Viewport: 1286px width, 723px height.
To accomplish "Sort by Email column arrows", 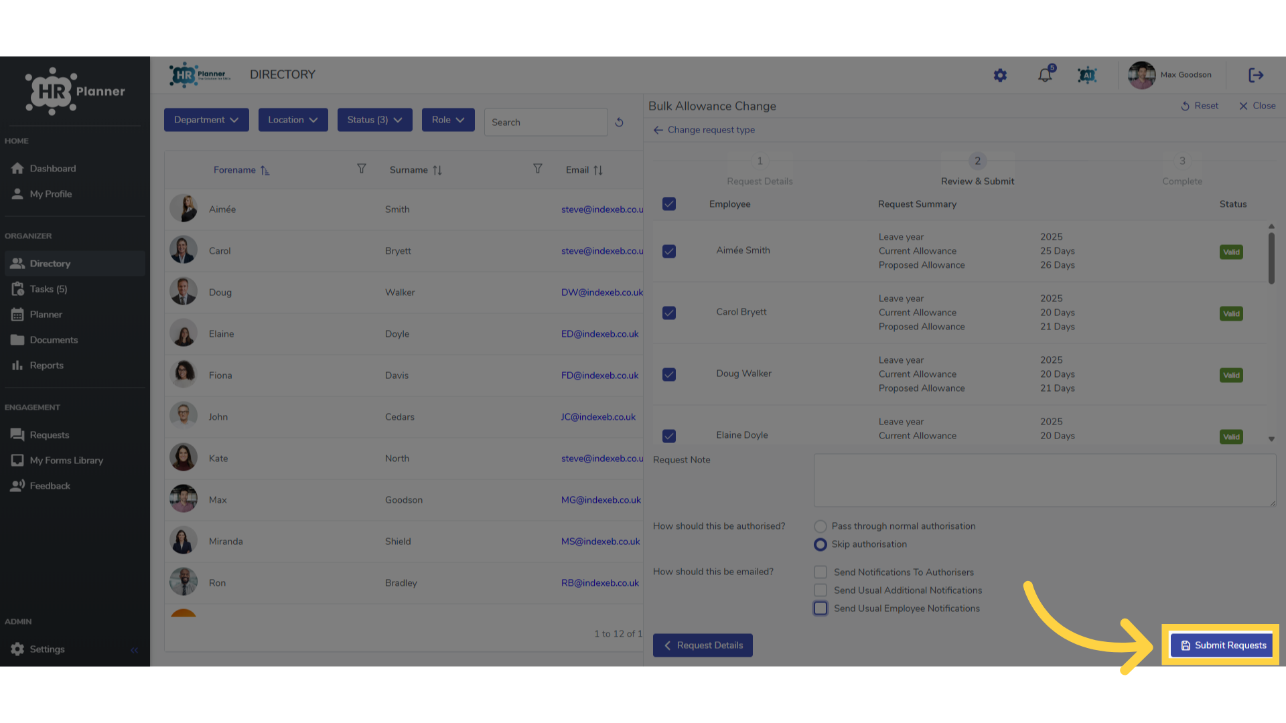I will (x=598, y=170).
